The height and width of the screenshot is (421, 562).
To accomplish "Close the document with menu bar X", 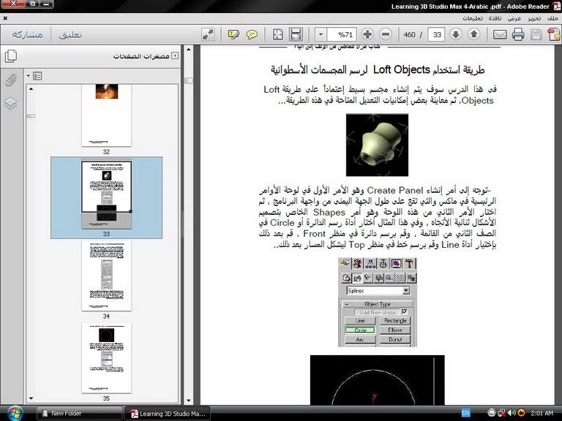I will [5, 18].
